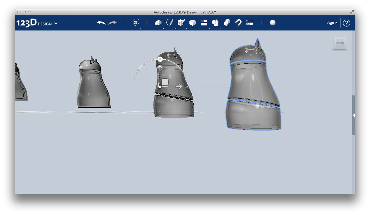Image resolution: width=370 pixels, height=215 pixels.
Task: Select the Modify tool
Action: (193, 23)
